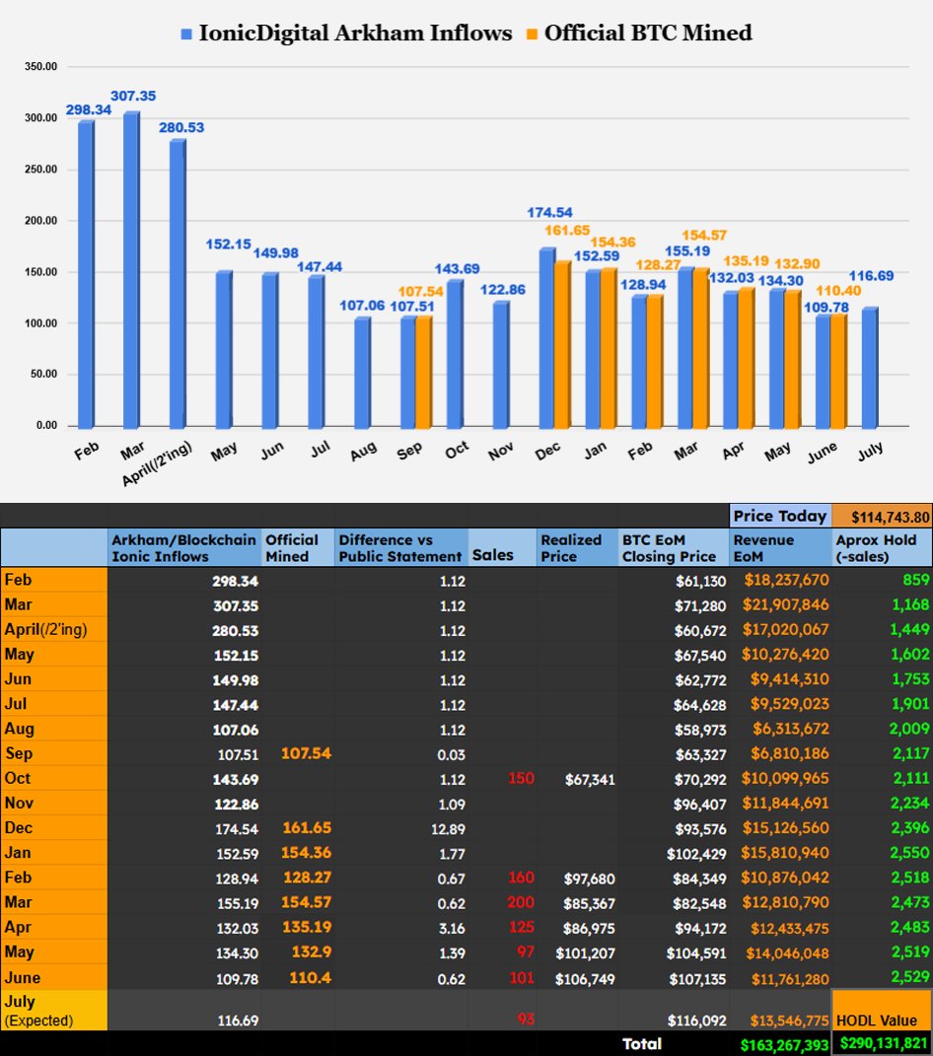This screenshot has width=933, height=1056.
Task: Click the orange '135.19' Official Mined table cell
Action: 306,928
